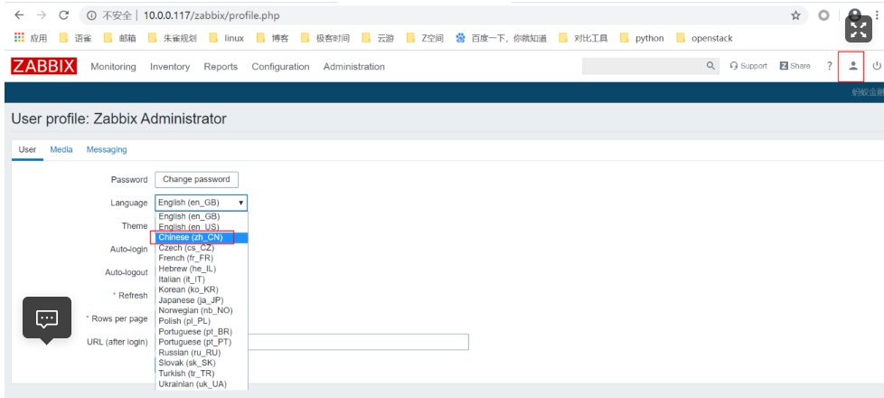Open the Reports menu
This screenshot has width=884, height=398.
[x=221, y=67]
